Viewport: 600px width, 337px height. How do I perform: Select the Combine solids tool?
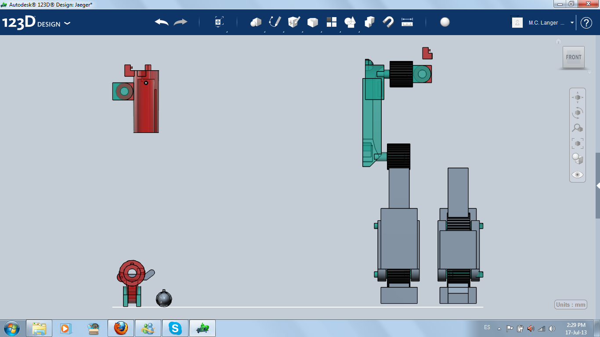click(x=369, y=22)
